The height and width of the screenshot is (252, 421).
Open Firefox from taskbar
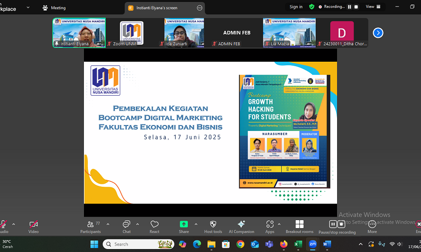click(x=284, y=244)
